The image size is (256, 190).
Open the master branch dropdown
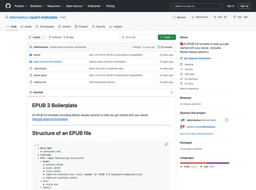pos(36,37)
